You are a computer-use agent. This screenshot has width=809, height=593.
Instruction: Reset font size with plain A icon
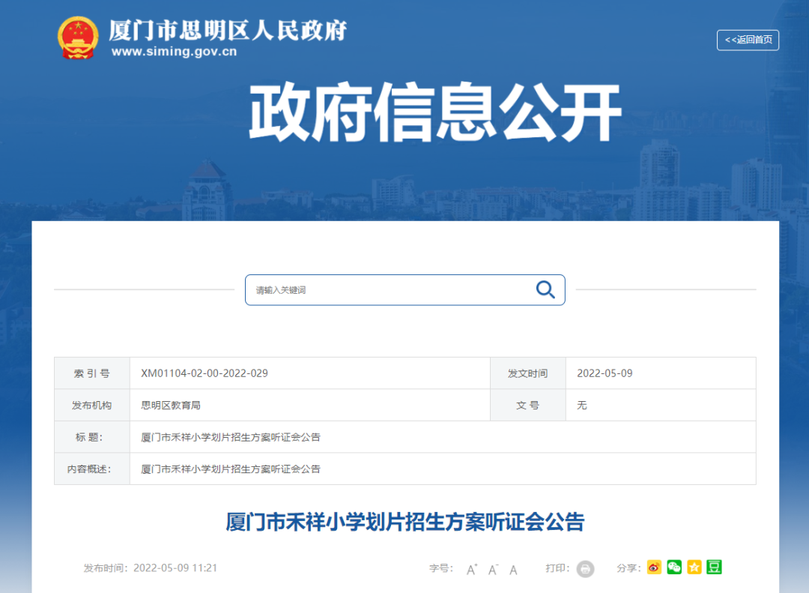[513, 569]
